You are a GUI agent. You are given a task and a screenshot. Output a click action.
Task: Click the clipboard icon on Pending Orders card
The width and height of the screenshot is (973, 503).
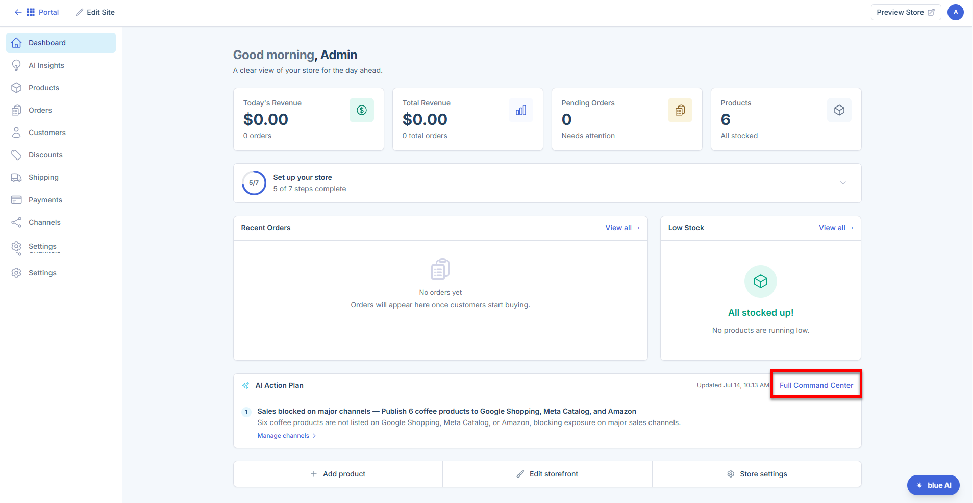click(680, 110)
